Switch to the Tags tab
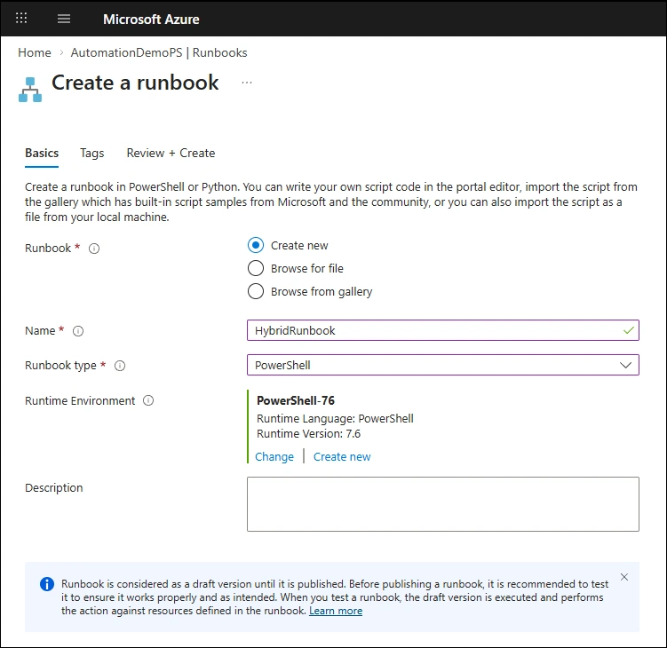 click(x=91, y=154)
